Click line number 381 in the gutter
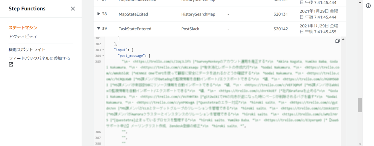 click(x=98, y=38)
